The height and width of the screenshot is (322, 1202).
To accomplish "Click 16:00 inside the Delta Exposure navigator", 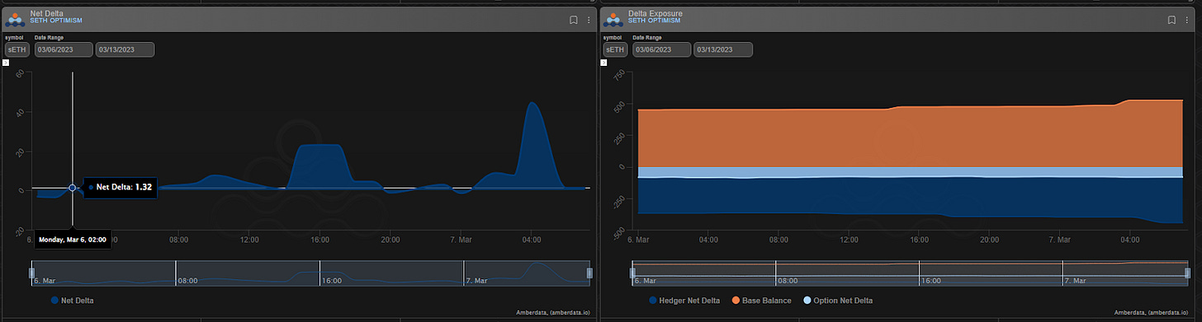I will [x=931, y=280].
